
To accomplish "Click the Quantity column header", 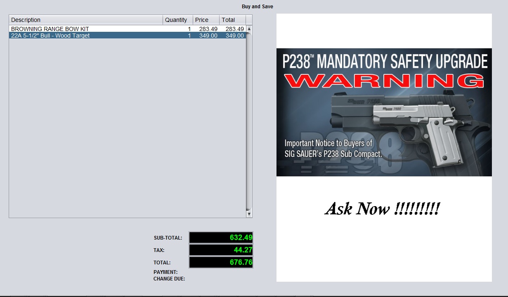I will point(178,20).
